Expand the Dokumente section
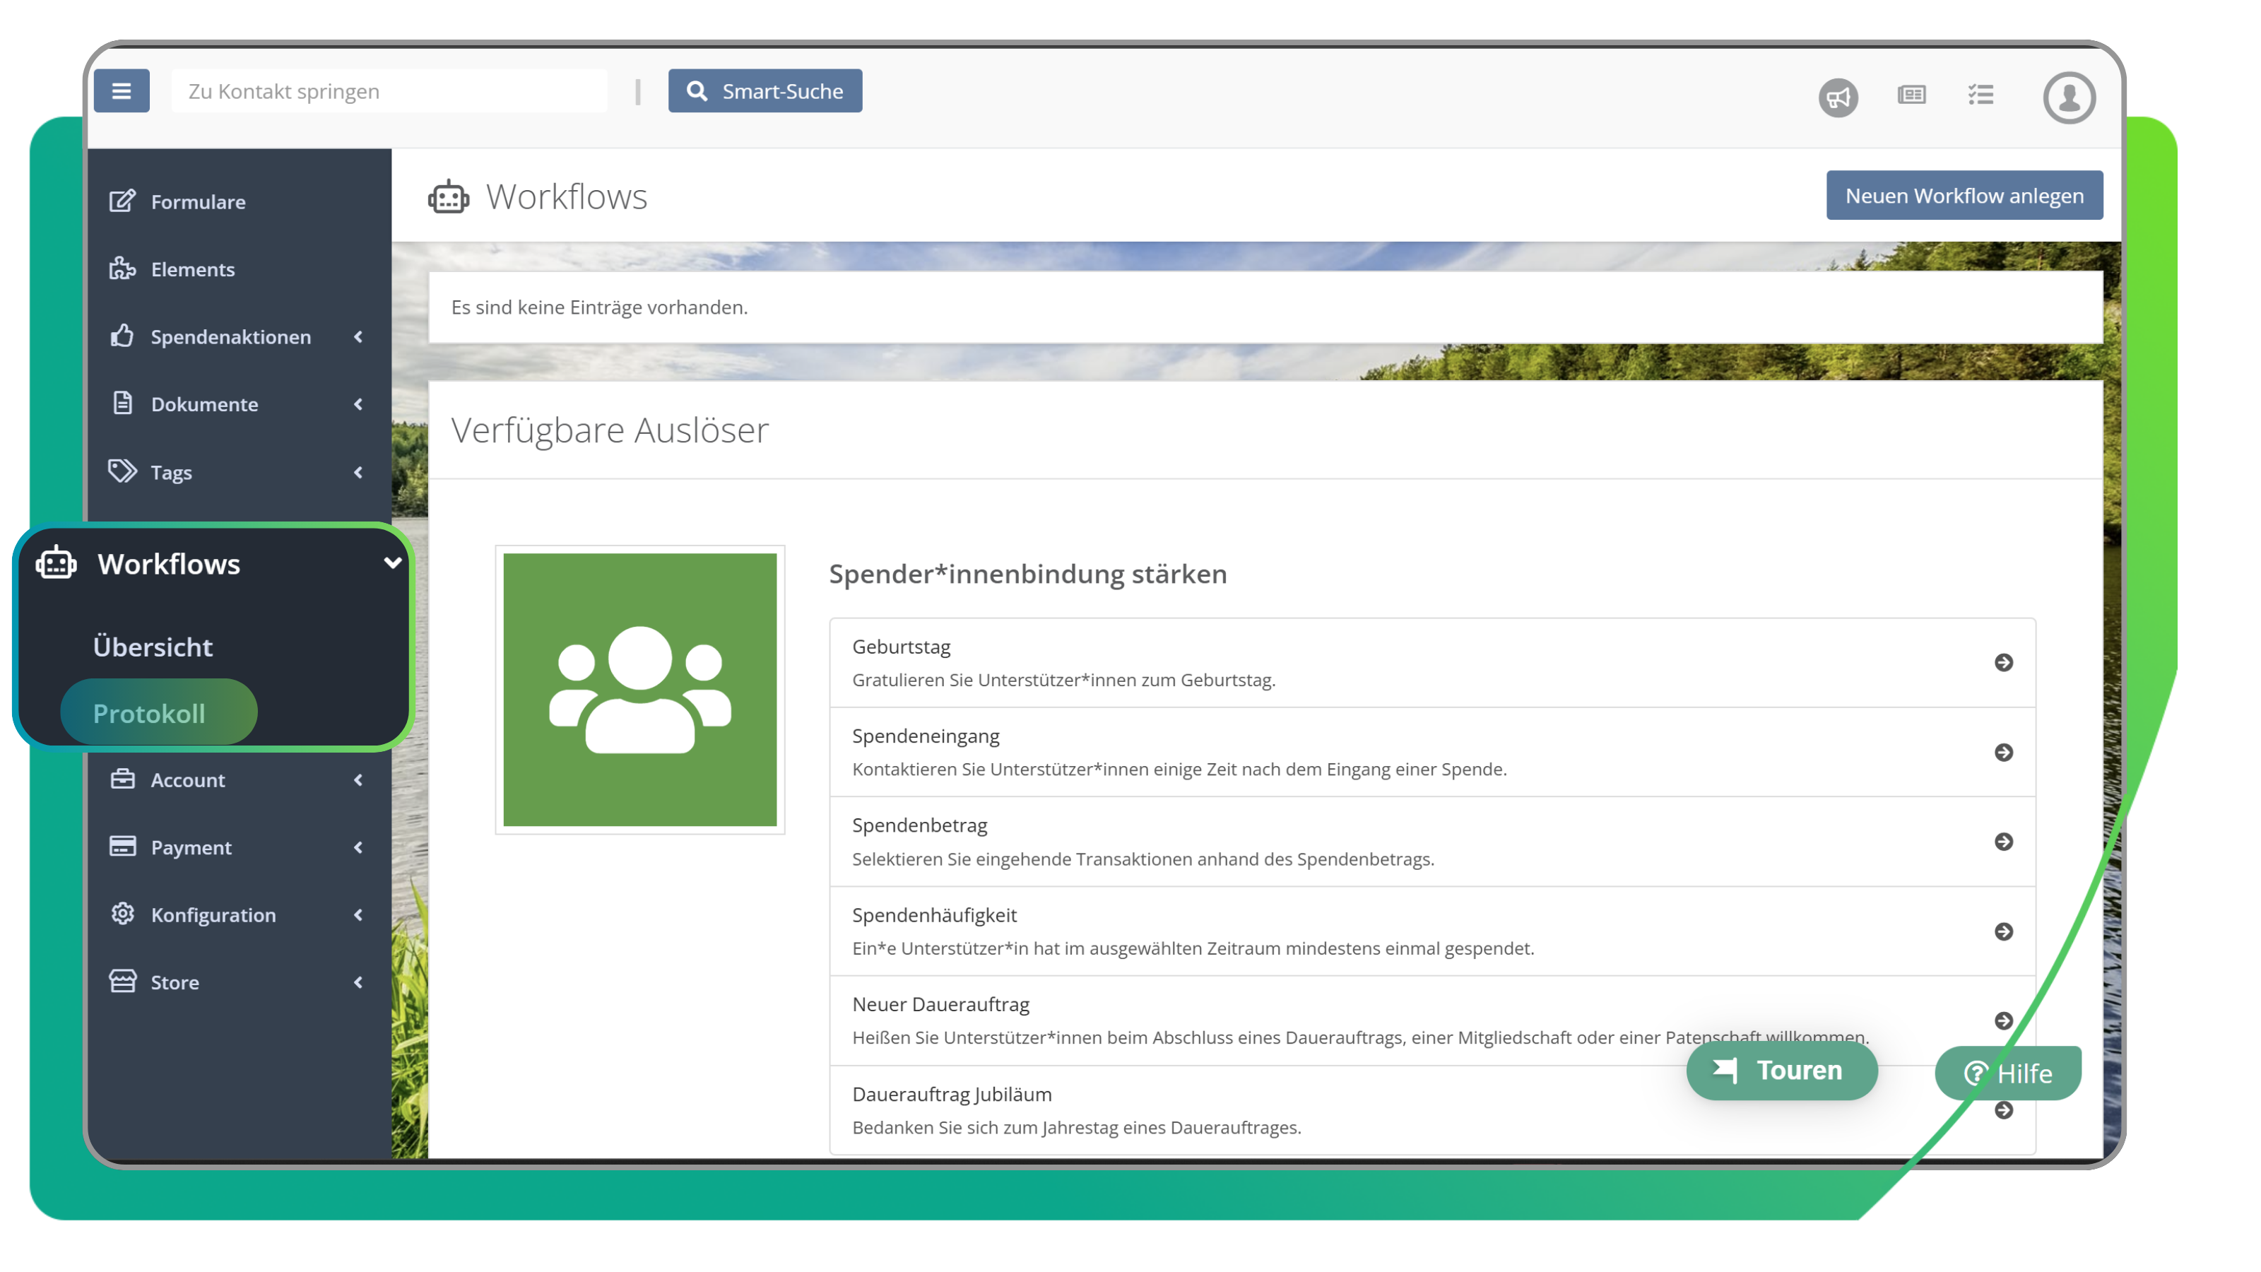Image resolution: width=2261 pixels, height=1272 pixels. pyautogui.click(x=358, y=404)
